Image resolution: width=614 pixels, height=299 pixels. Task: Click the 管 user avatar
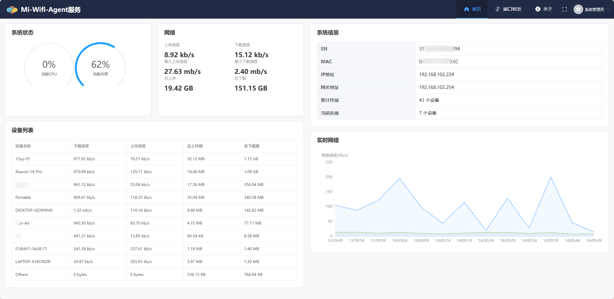tap(578, 9)
